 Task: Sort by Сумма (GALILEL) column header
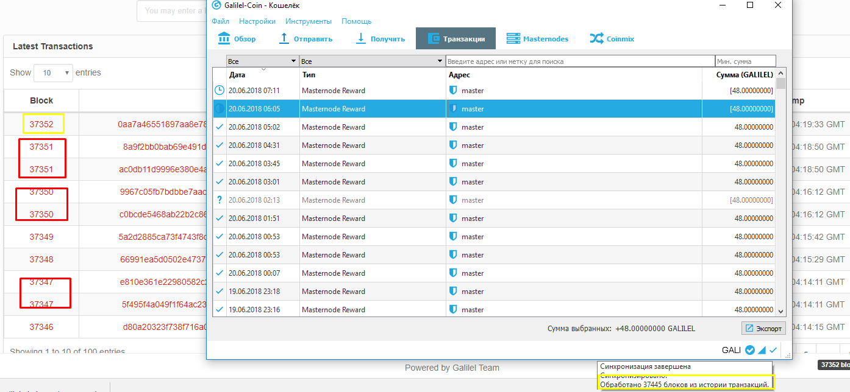(739, 75)
